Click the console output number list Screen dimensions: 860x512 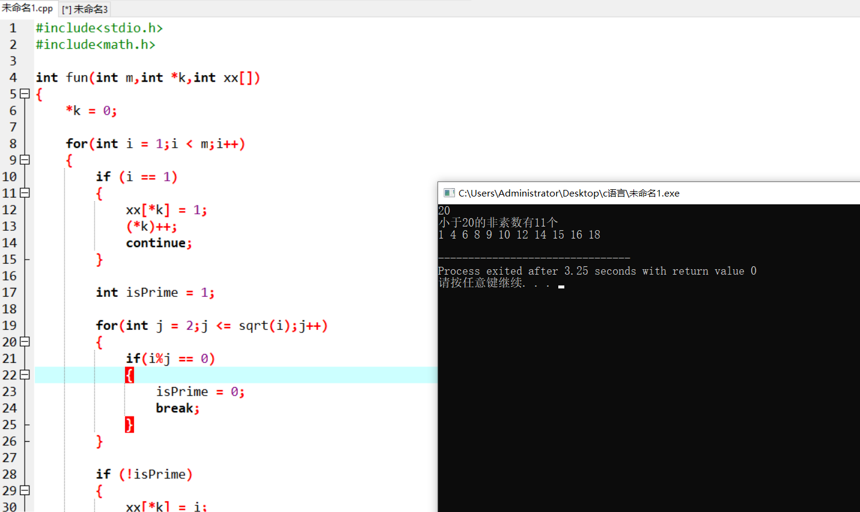pos(519,234)
